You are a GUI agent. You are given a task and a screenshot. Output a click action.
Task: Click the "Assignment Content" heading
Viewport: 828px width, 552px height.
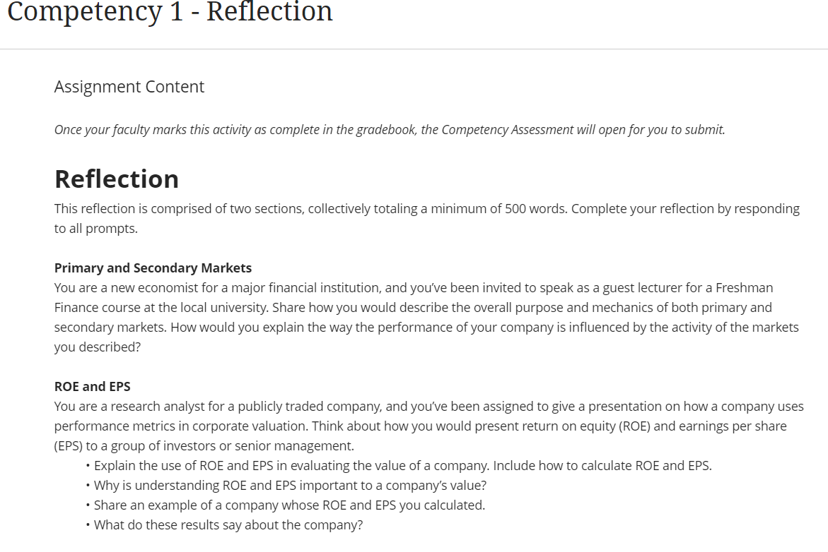[129, 87]
